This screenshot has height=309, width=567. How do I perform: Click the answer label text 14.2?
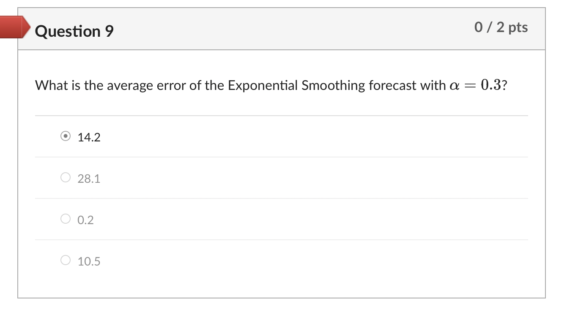(89, 137)
